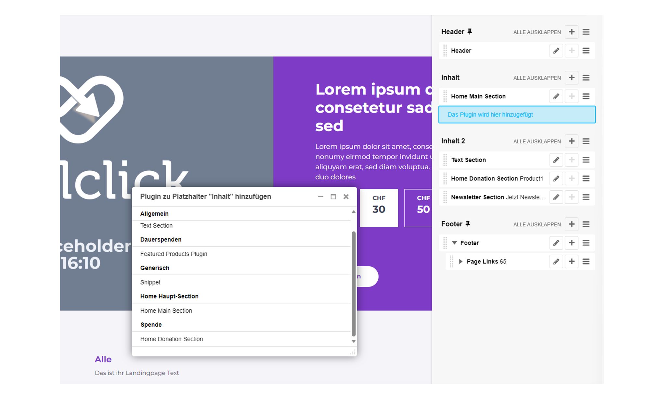Click plus icon next to Inhalt placeholder

[x=571, y=78]
